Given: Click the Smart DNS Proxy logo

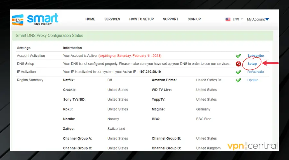Looking at the screenshot, I should coord(35,19).
